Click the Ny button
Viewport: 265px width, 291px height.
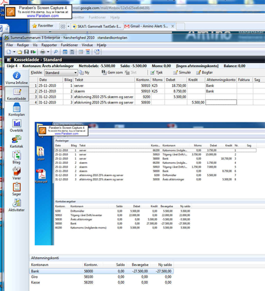click(x=84, y=73)
